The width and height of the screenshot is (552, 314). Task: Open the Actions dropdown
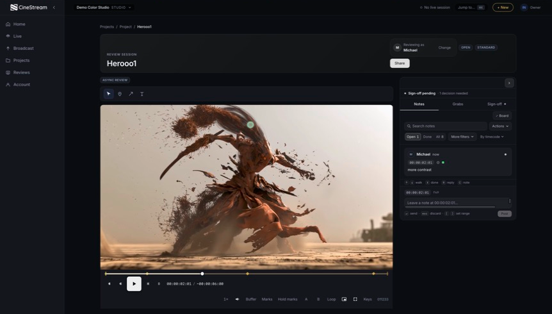[x=500, y=126]
